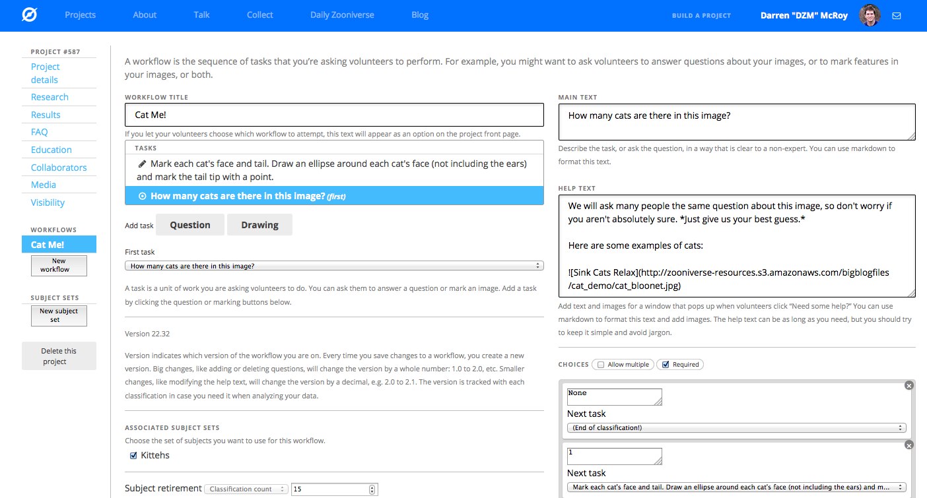Expand the Classification count dropdown
The height and width of the screenshot is (498, 927).
pyautogui.click(x=246, y=489)
